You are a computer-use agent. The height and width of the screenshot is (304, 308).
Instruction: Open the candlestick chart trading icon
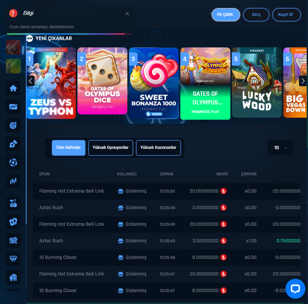point(13,181)
